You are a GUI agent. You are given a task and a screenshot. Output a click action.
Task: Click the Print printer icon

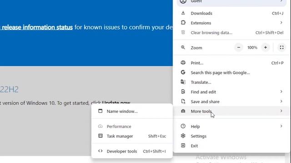coord(183,62)
